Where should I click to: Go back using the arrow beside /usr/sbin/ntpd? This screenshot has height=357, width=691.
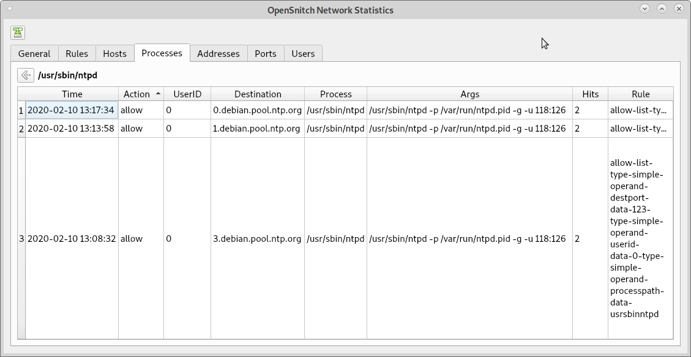[x=26, y=75]
